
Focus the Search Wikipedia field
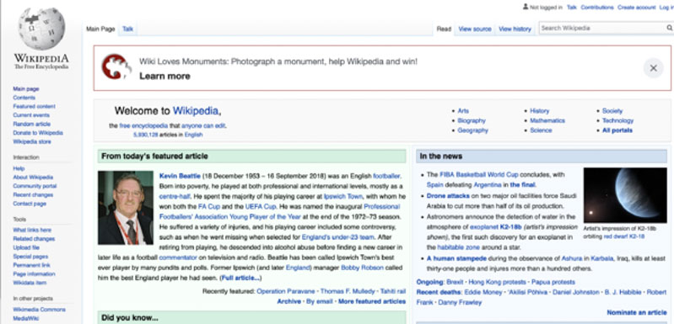point(601,29)
